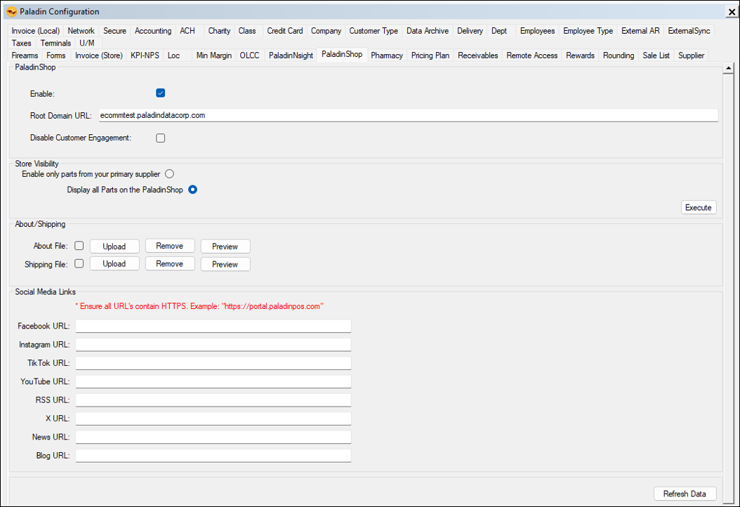Click Remove for About File
The image size is (740, 507).
(170, 246)
